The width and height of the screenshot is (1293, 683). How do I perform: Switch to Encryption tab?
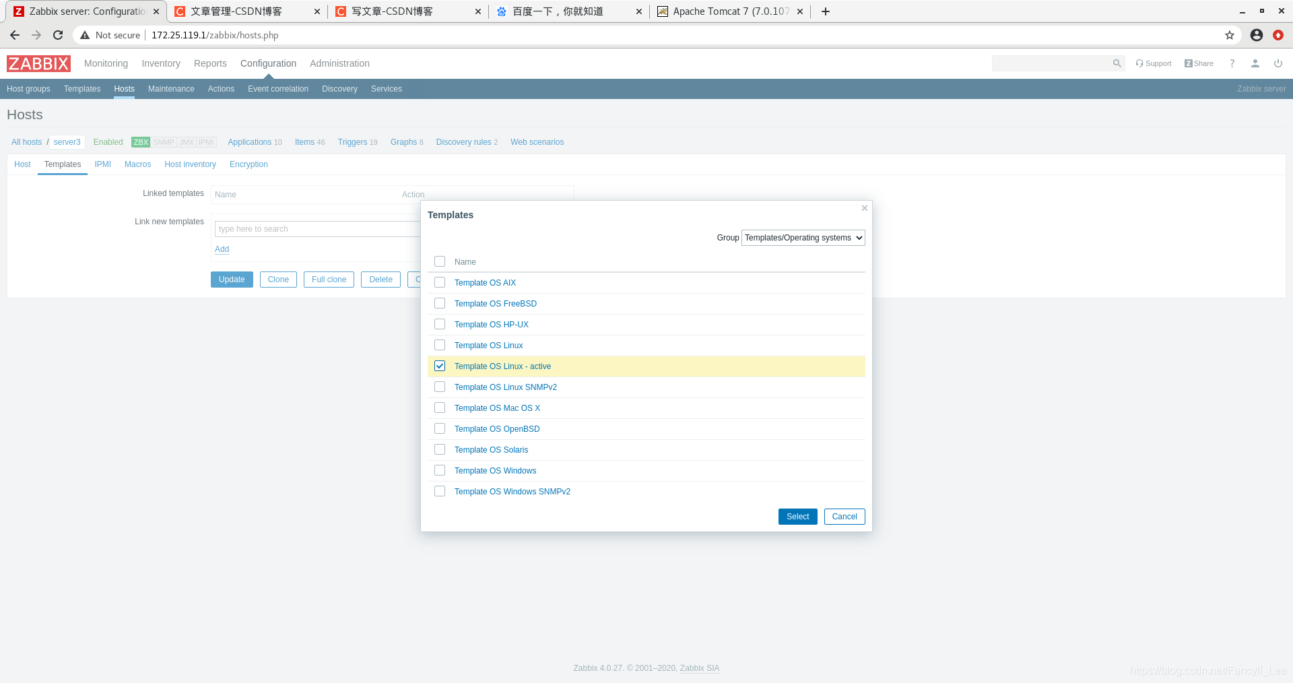point(248,164)
